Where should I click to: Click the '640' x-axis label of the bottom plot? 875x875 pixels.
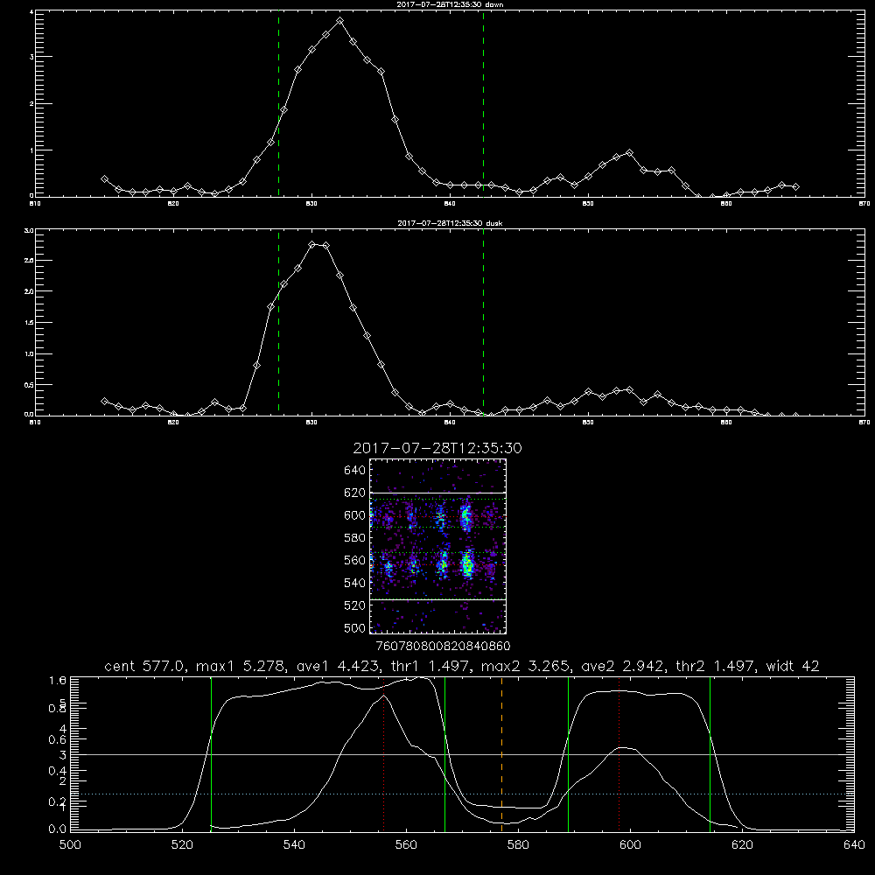tap(854, 845)
